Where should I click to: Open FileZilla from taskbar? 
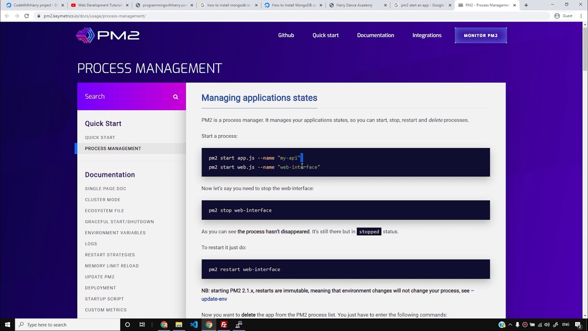point(224,325)
